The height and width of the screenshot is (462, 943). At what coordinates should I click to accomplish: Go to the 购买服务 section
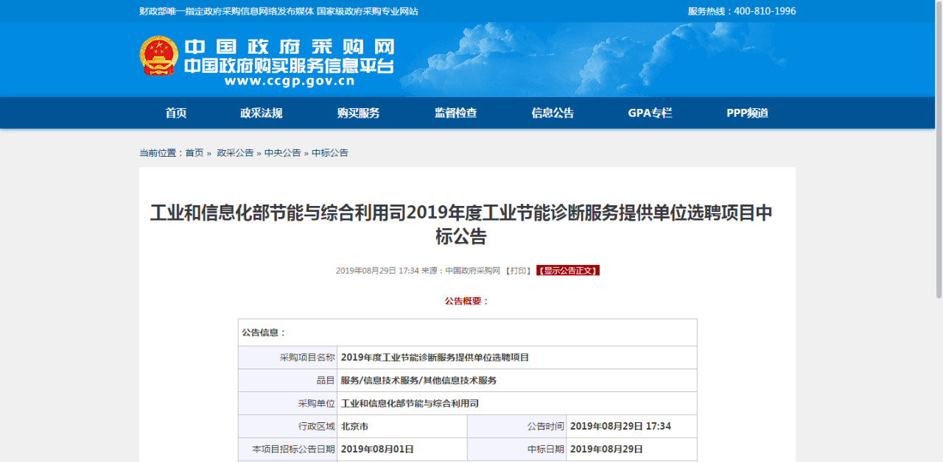tap(359, 113)
